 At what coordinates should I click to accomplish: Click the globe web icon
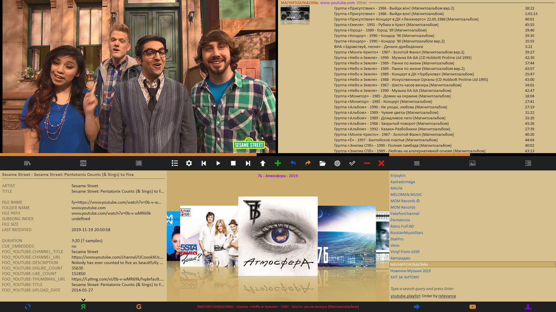click(x=337, y=163)
